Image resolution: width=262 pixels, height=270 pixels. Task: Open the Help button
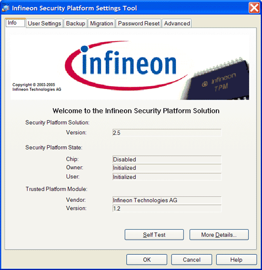[x=236, y=260]
